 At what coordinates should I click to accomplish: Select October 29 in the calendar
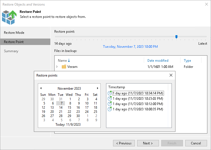pyautogui.click(x=43, y=99)
